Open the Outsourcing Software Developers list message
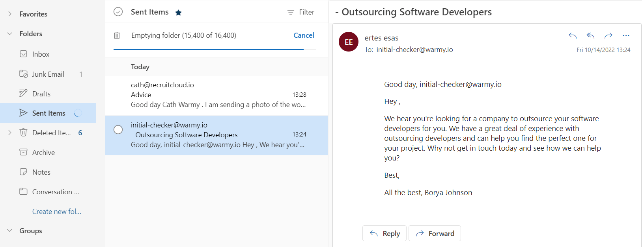642x247 pixels. [217, 135]
